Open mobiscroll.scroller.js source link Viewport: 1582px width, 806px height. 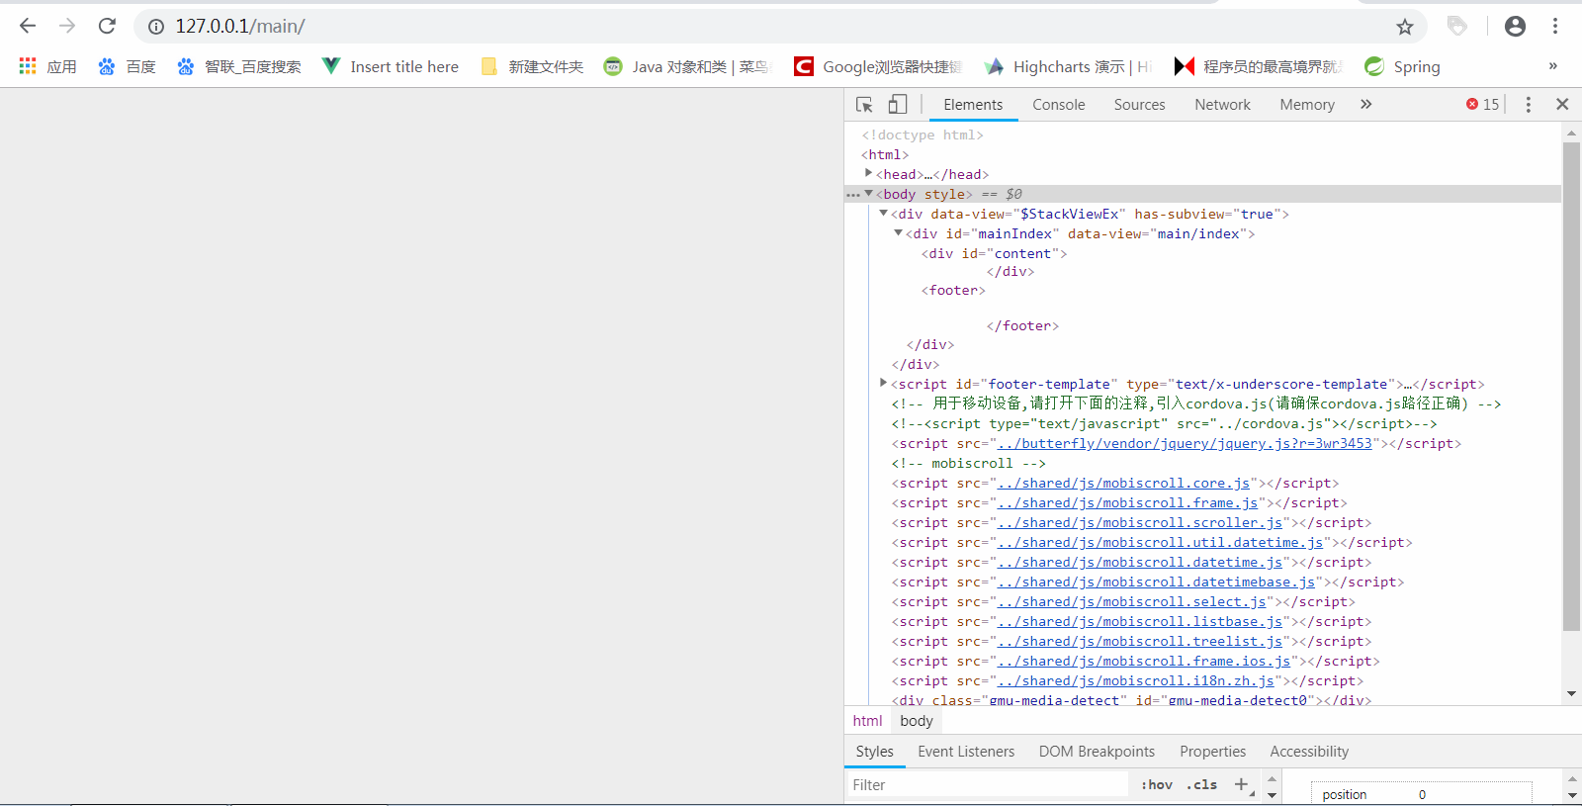[1140, 523]
